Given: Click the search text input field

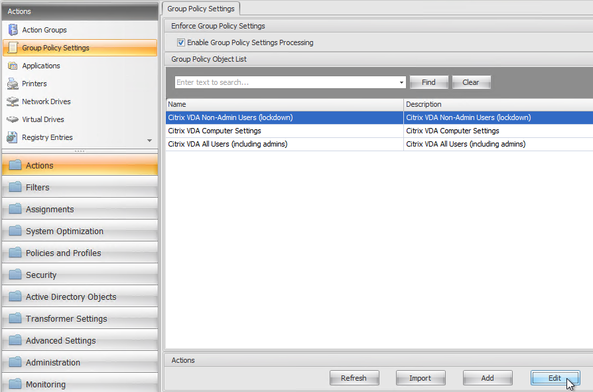Looking at the screenshot, I should click(x=286, y=82).
